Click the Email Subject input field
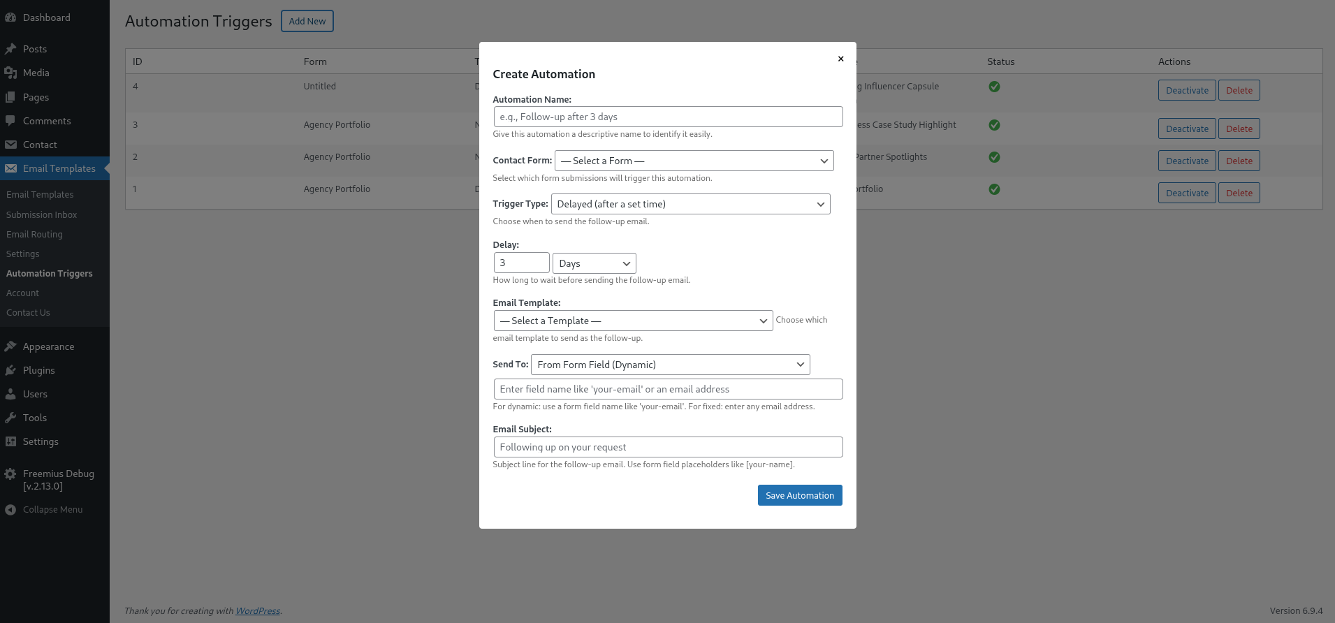This screenshot has height=623, width=1335. coord(668,447)
